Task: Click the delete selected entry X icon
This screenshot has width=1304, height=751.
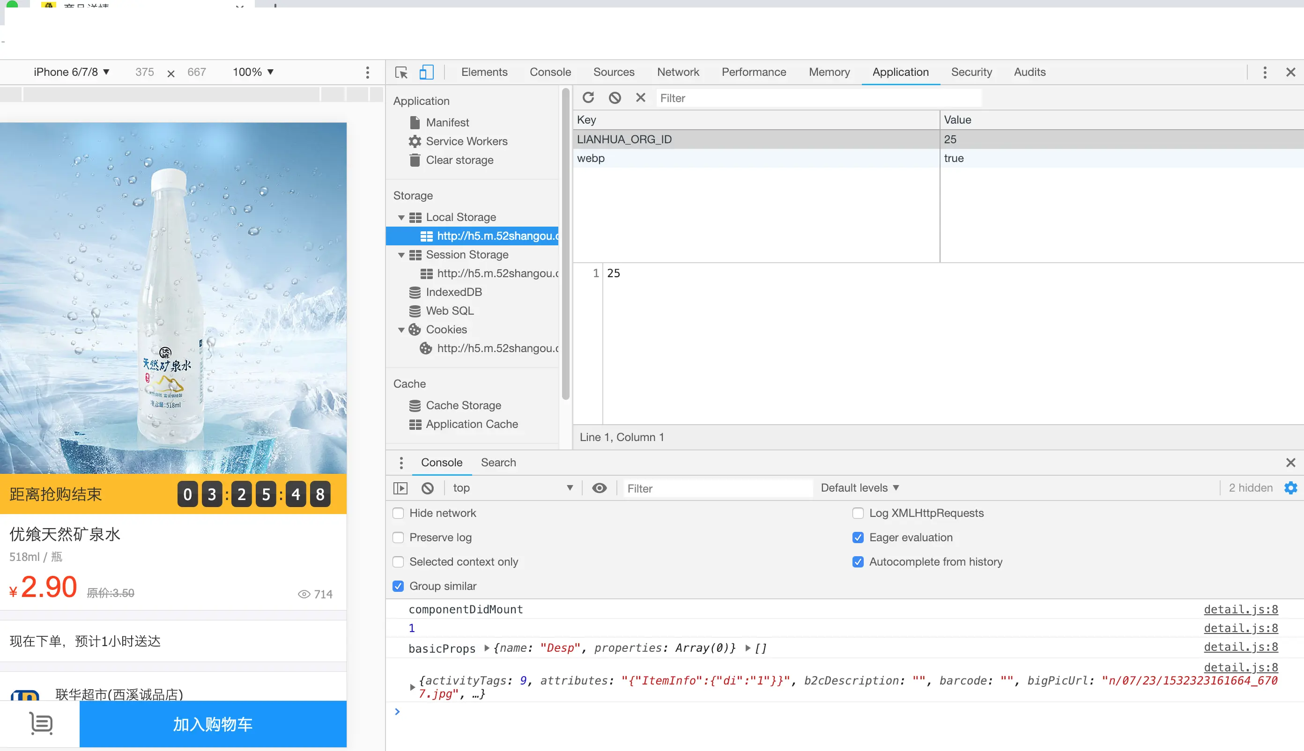Action: pyautogui.click(x=640, y=97)
